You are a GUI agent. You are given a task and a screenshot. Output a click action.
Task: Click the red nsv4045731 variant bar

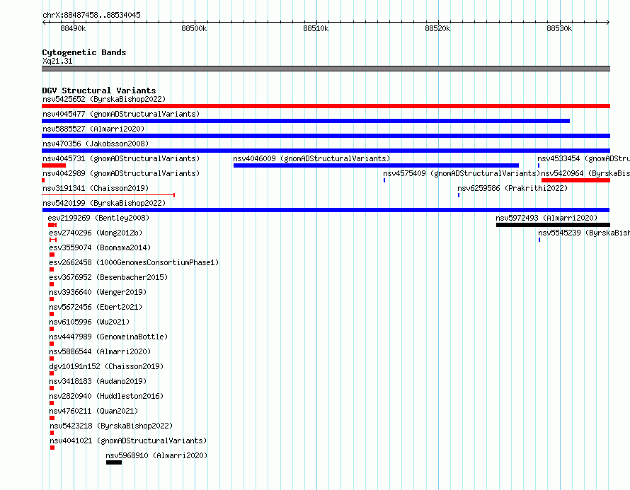click(x=54, y=165)
